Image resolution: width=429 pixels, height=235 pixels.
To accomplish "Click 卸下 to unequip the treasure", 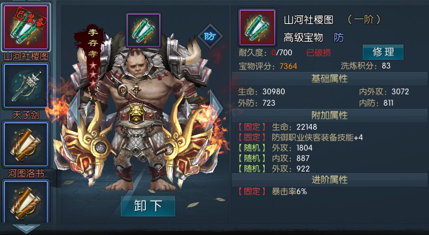I will (x=148, y=206).
